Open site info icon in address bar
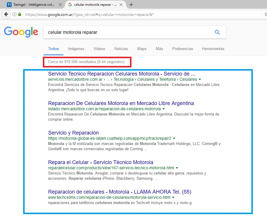The image size is (267, 217). (x=14, y=14)
